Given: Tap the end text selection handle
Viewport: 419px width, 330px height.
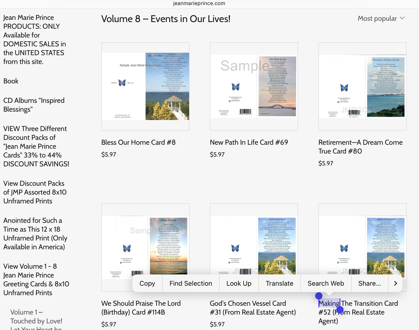Looking at the screenshot, I should click(x=340, y=310).
